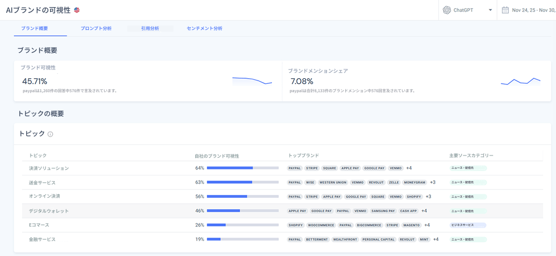Click the ブランドメンションシェア trend sparkline
The image size is (556, 256).
(x=520, y=82)
